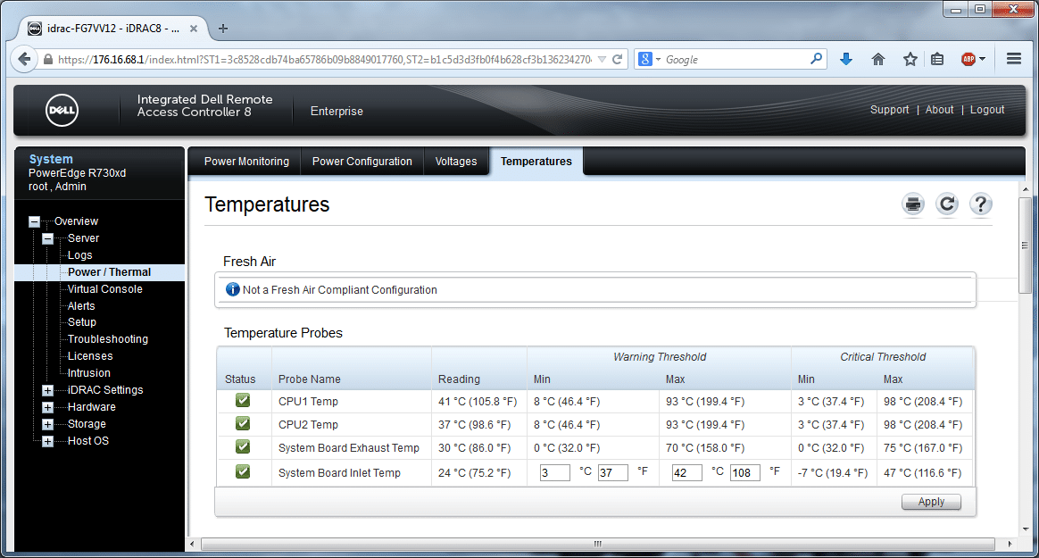Expand the Storage tree node

(47, 424)
